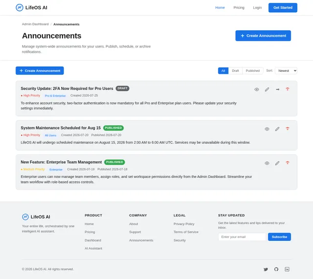Image resolution: width=313 pixels, height=279 pixels.
Task: View the Enterprise Team Management announcement
Action: click(x=267, y=163)
